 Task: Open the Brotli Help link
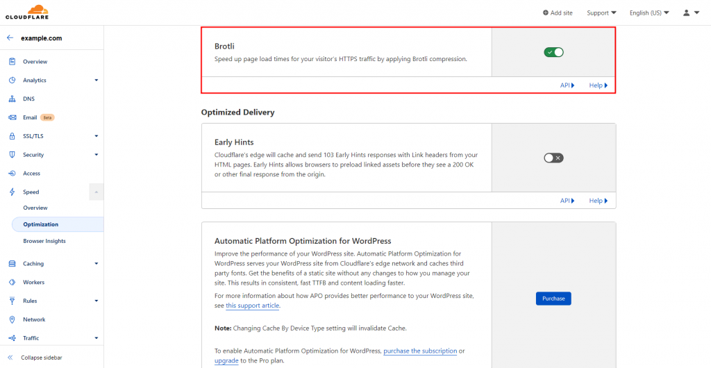[x=599, y=85]
